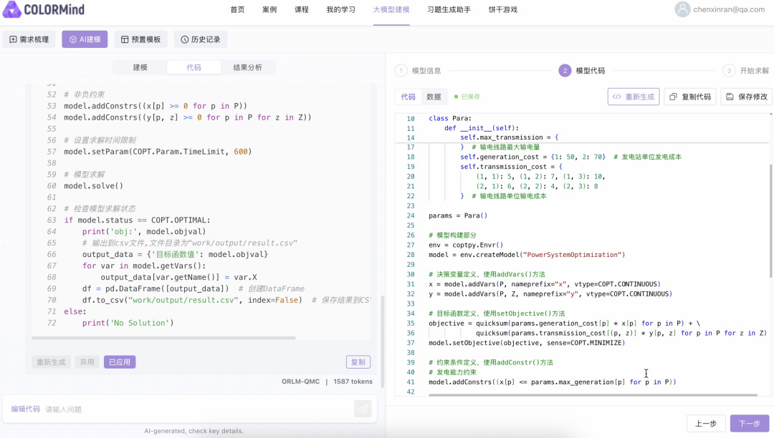The height and width of the screenshot is (438, 774).
Task: Open 饼干游戏 navigation item
Action: tap(503, 9)
